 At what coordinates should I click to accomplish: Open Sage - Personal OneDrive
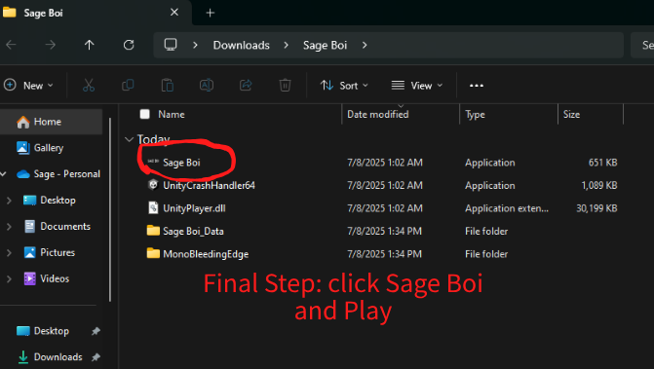66,174
